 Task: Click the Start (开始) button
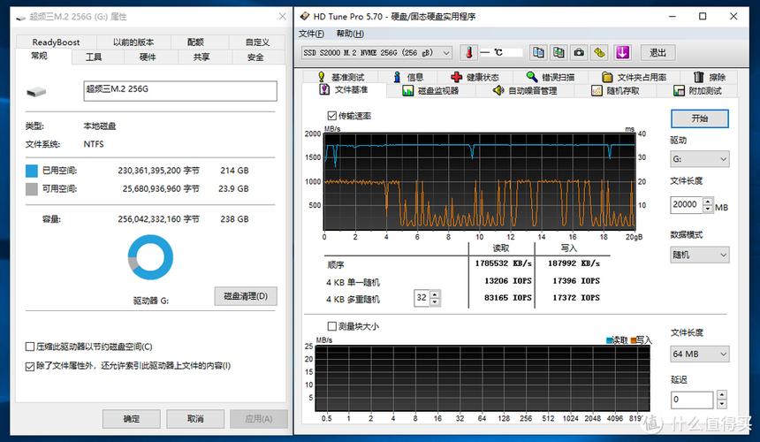tap(699, 118)
